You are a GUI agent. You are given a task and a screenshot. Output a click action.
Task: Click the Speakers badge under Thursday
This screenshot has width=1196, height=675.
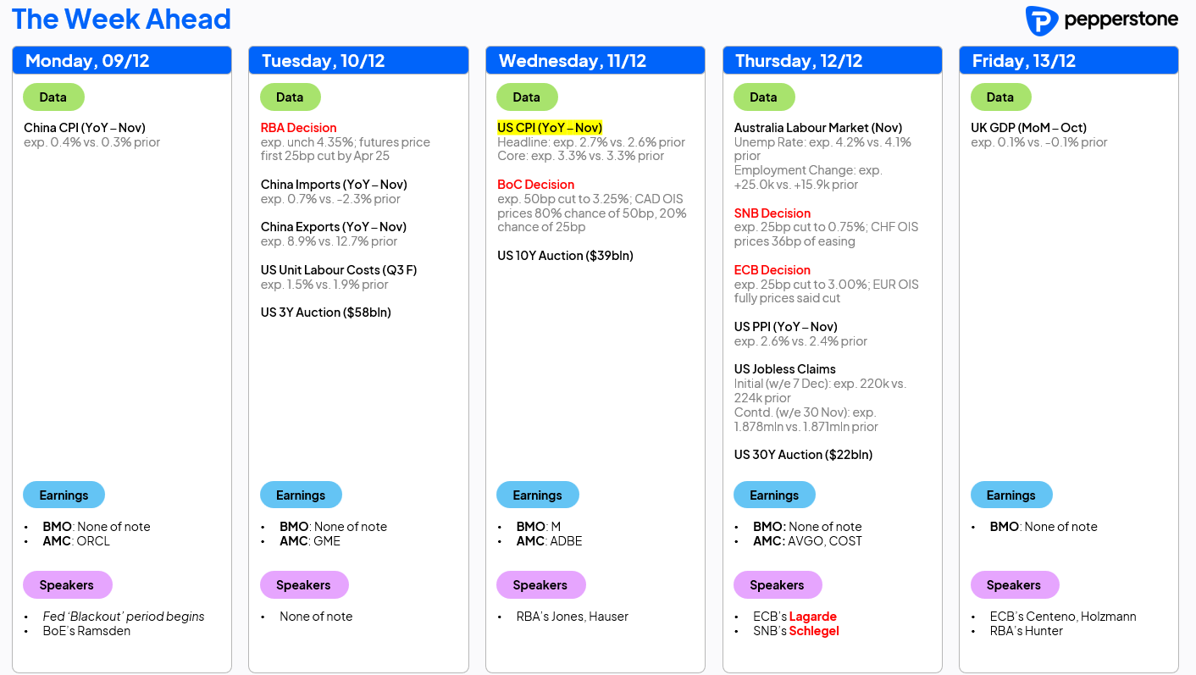[777, 585]
